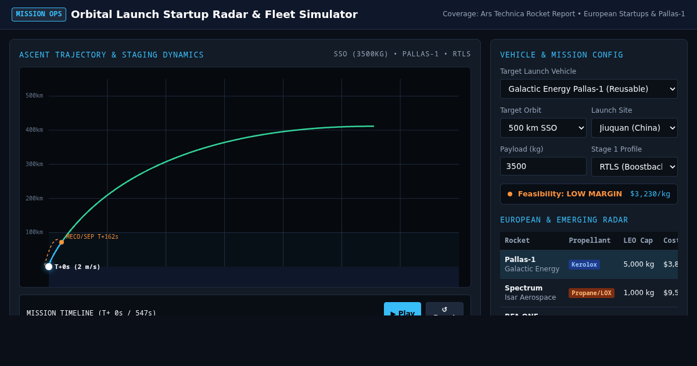
Task: Click the Rocket column header
Action: coord(517,241)
